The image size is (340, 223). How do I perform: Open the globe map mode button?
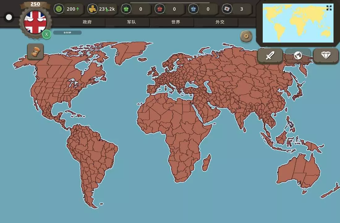point(298,55)
